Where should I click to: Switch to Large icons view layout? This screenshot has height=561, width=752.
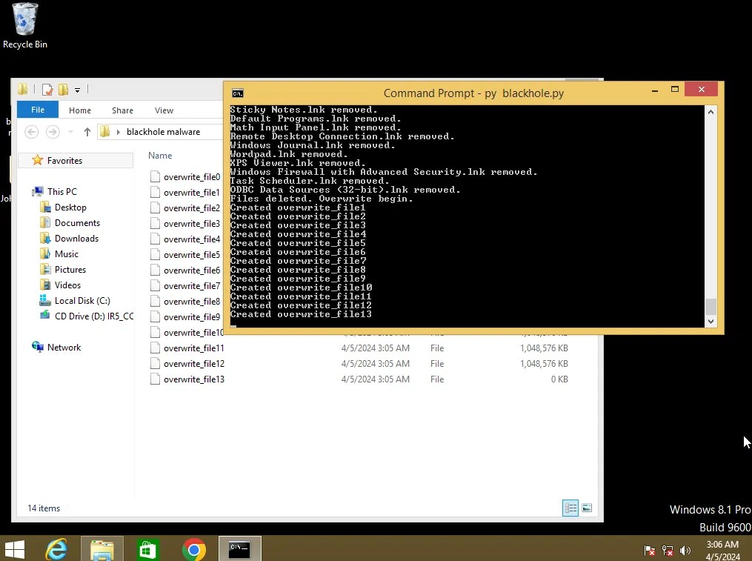pos(587,508)
